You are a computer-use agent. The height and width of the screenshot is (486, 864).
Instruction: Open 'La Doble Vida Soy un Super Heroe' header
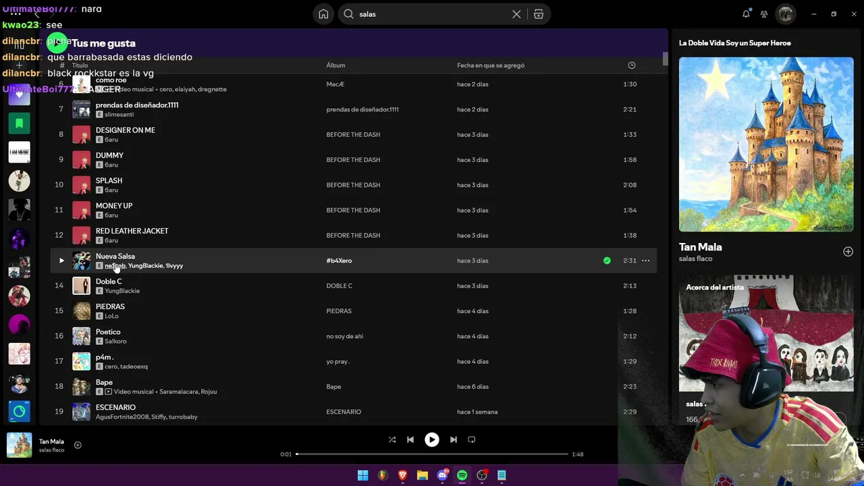(x=734, y=43)
